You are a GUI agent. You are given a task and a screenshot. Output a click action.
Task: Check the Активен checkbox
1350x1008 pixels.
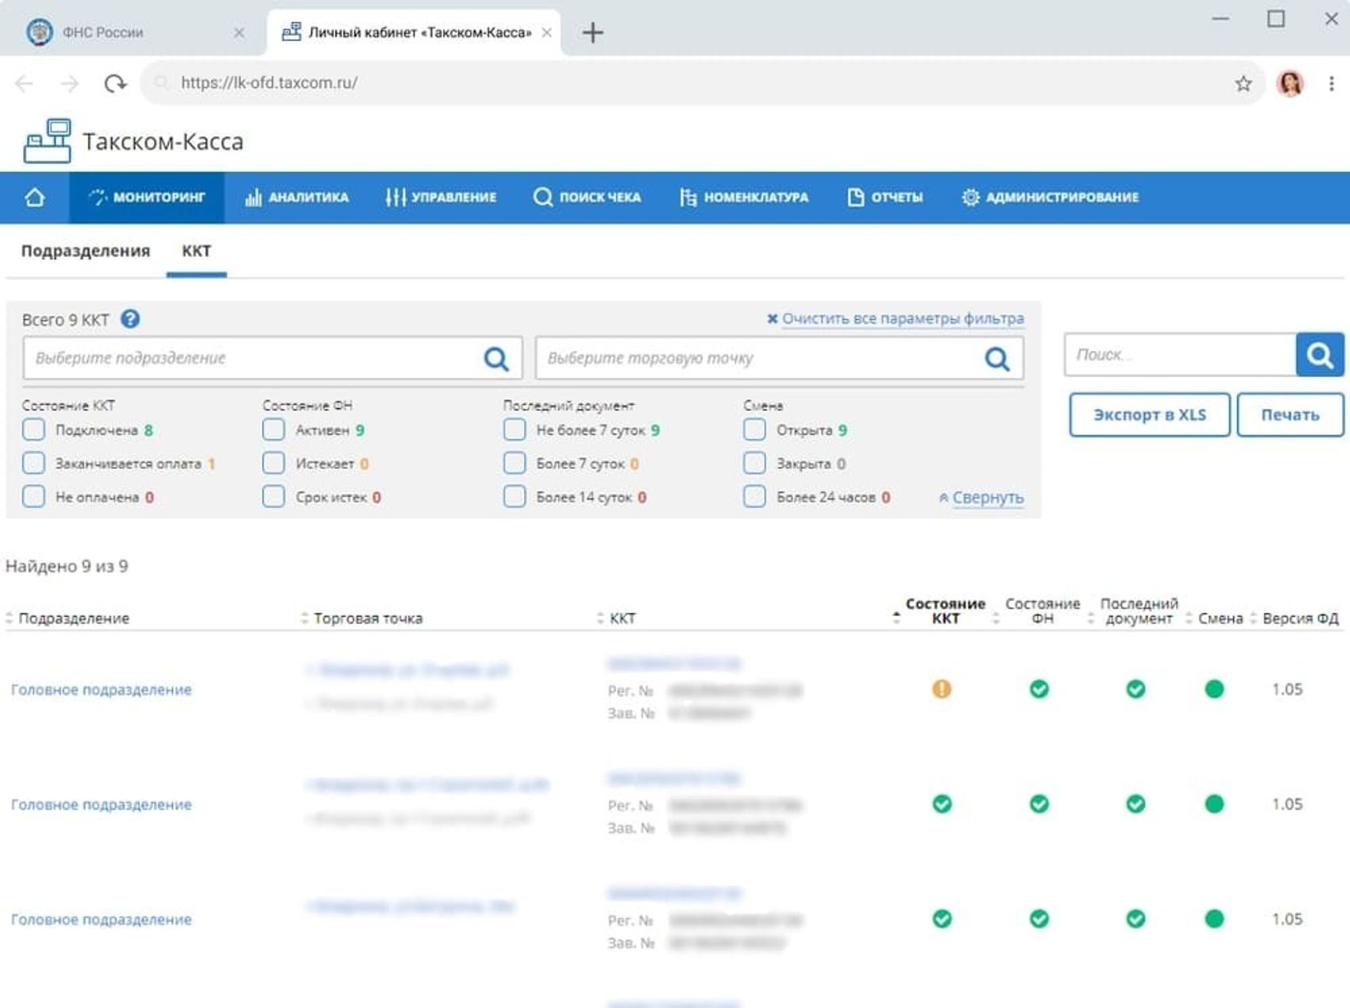[x=273, y=429]
